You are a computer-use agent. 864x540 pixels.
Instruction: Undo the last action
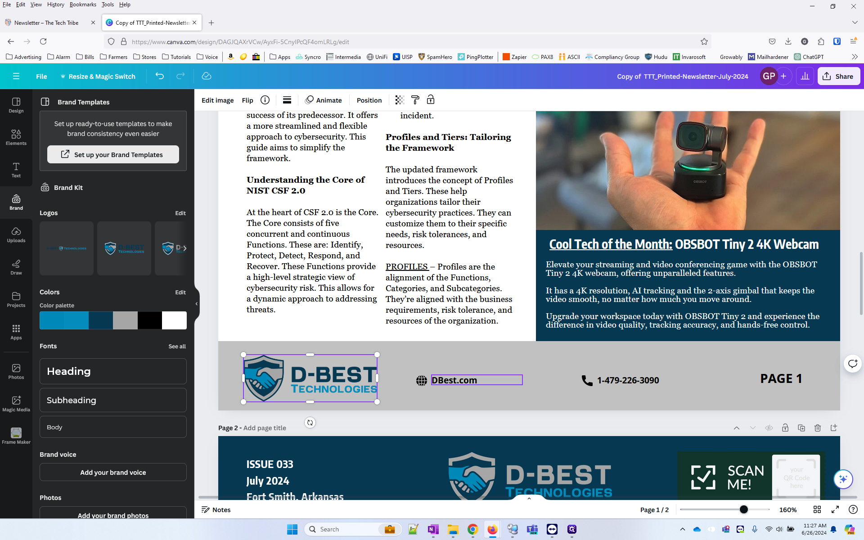[x=159, y=76]
